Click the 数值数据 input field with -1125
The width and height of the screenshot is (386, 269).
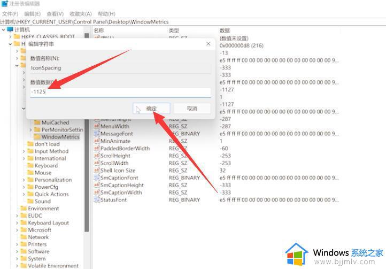click(x=120, y=92)
